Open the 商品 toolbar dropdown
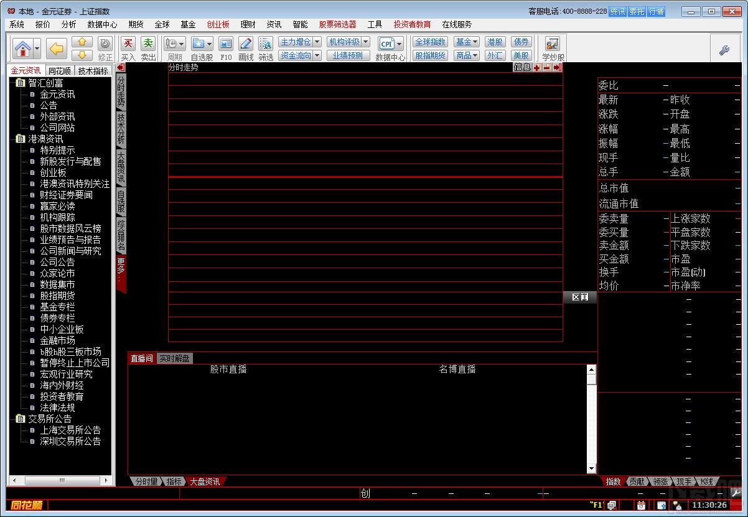Viewport: 748px width, 517px height. (467, 55)
